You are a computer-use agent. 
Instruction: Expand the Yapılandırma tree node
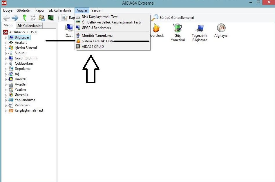[x=6, y=101]
